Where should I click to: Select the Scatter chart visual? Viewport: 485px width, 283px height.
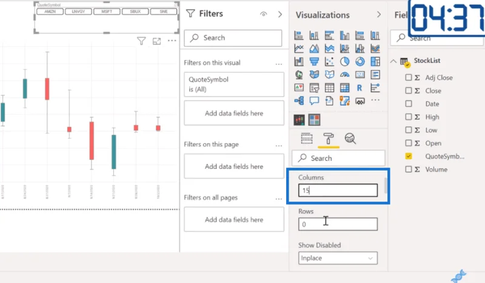point(329,62)
